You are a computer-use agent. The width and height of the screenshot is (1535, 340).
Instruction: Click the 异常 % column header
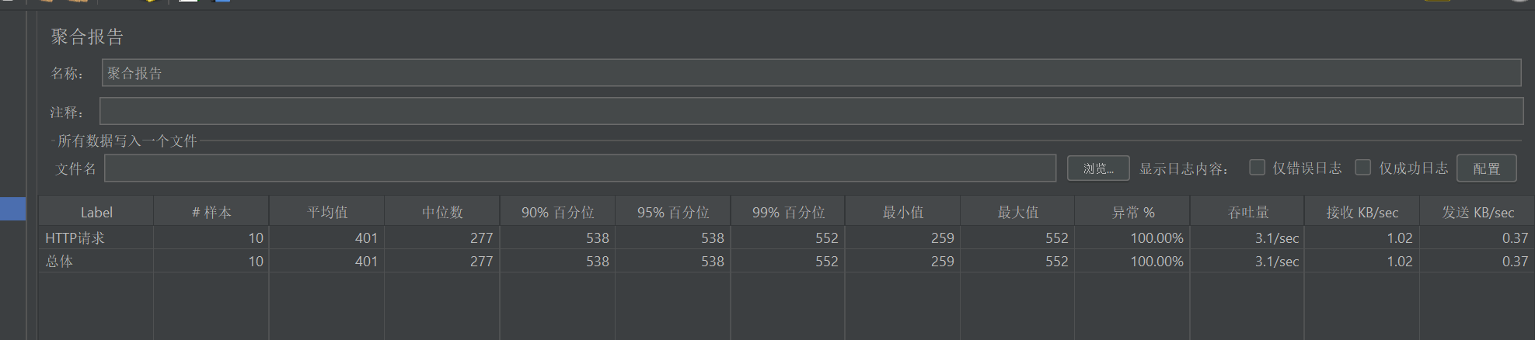1132,212
